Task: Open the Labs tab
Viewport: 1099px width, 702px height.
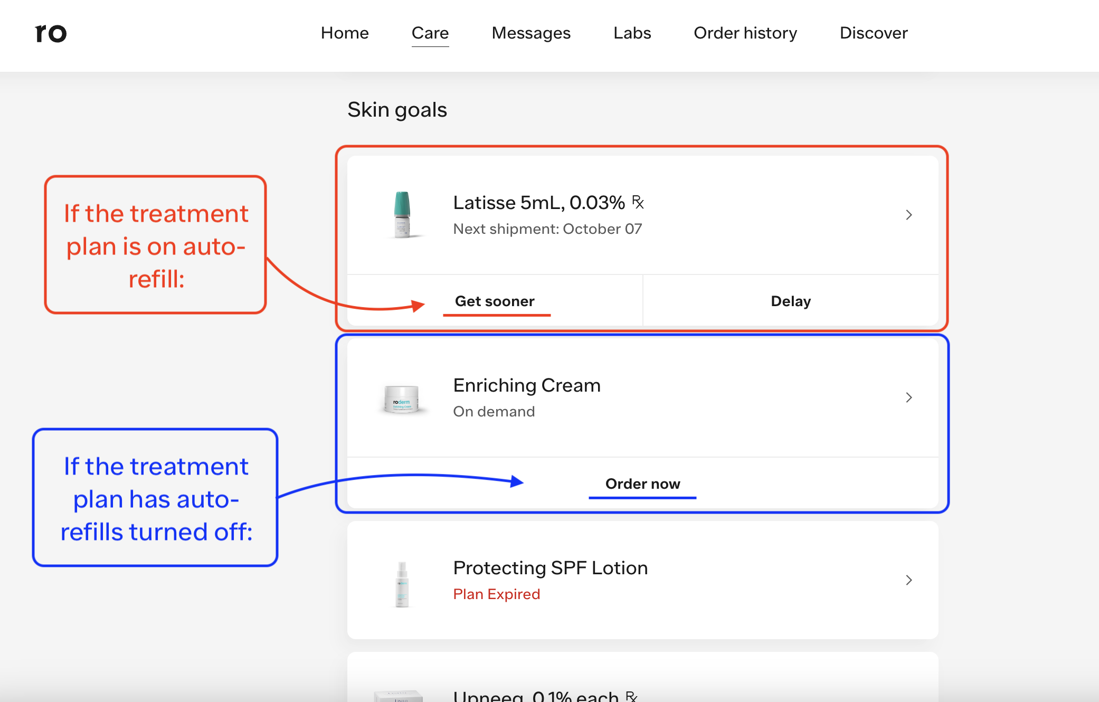Action: [632, 33]
